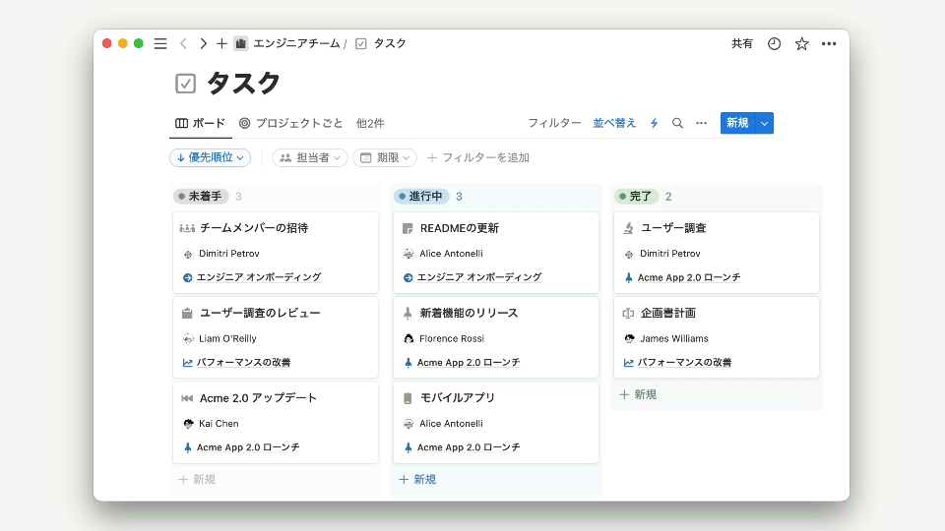Open the page options three-dot menu

coord(829,43)
